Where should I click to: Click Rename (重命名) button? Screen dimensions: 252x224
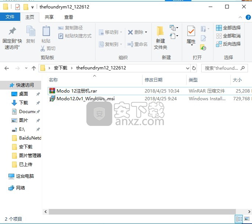point(137,44)
